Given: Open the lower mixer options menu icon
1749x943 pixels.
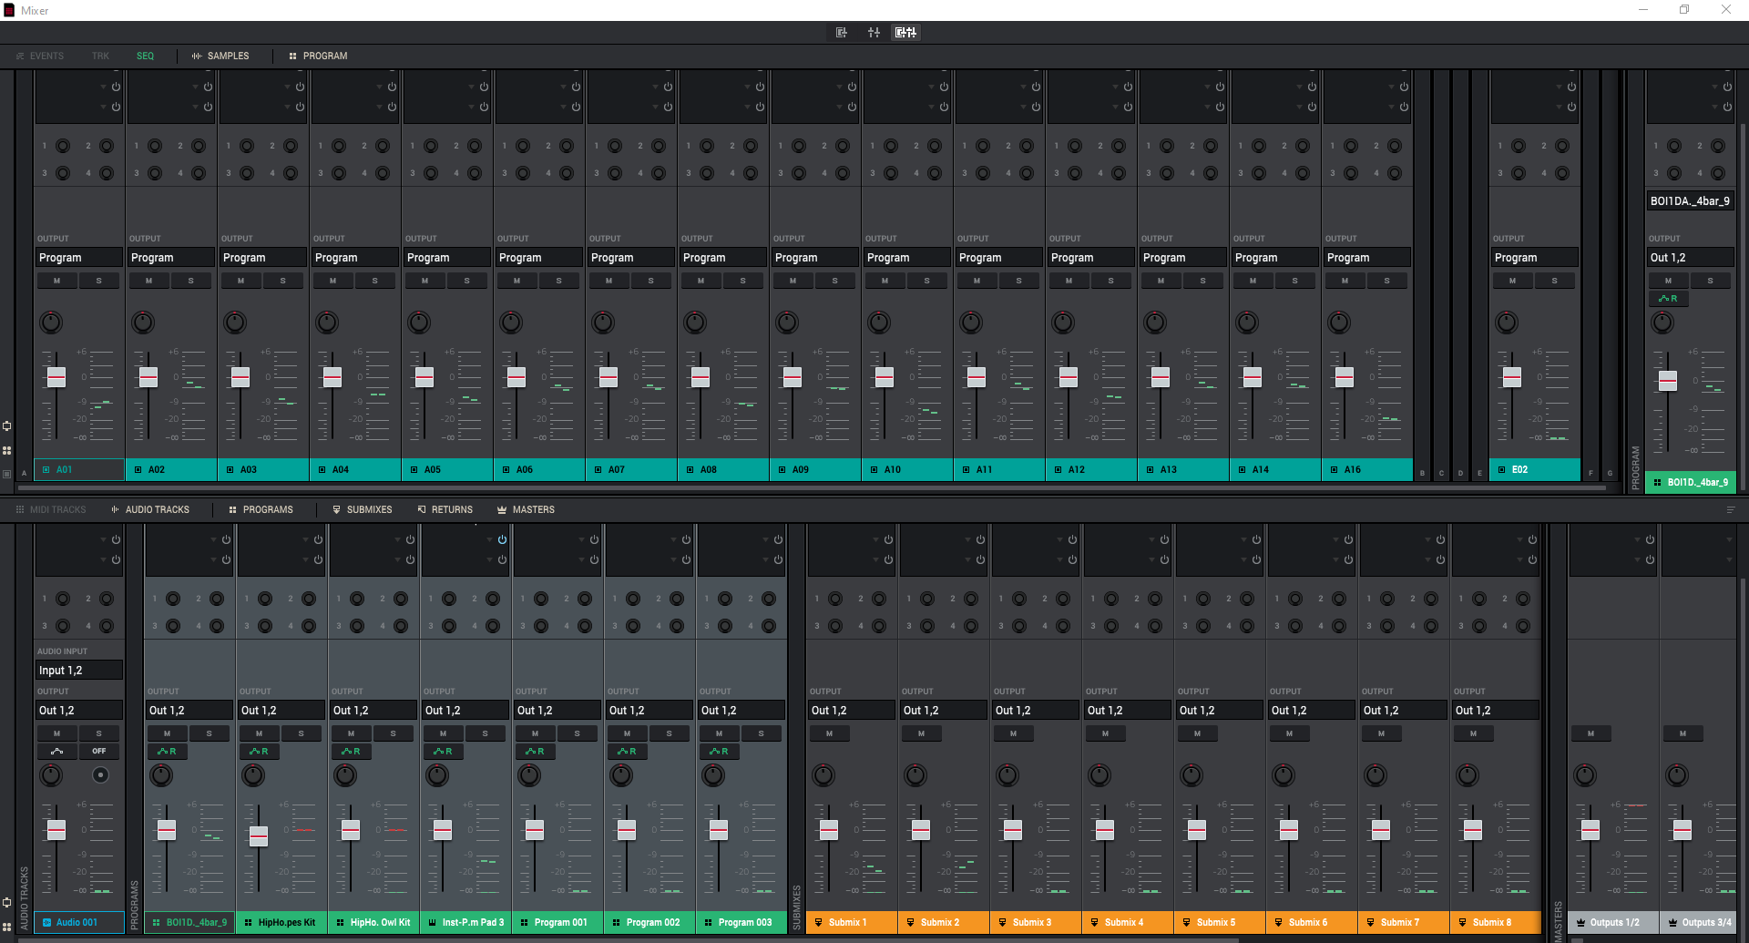Looking at the screenshot, I should [x=1731, y=509].
